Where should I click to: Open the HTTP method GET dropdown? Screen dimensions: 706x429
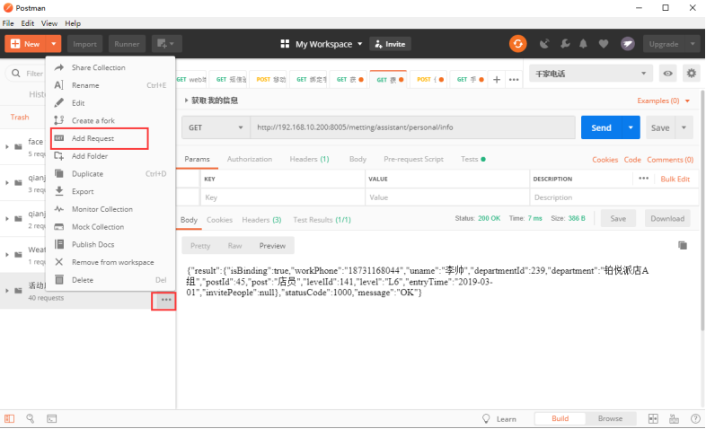point(216,127)
